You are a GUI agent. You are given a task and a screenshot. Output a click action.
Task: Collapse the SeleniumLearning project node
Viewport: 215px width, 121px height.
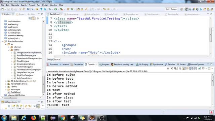coord(3,41)
